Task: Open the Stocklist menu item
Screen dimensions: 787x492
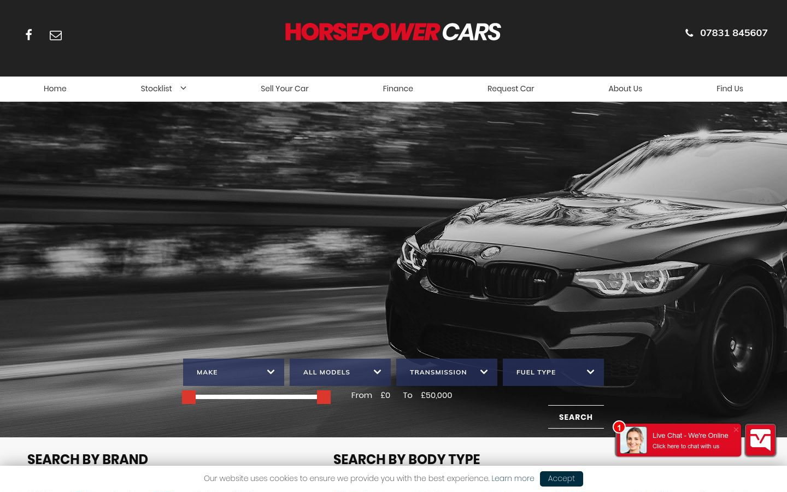Action: [156, 89]
